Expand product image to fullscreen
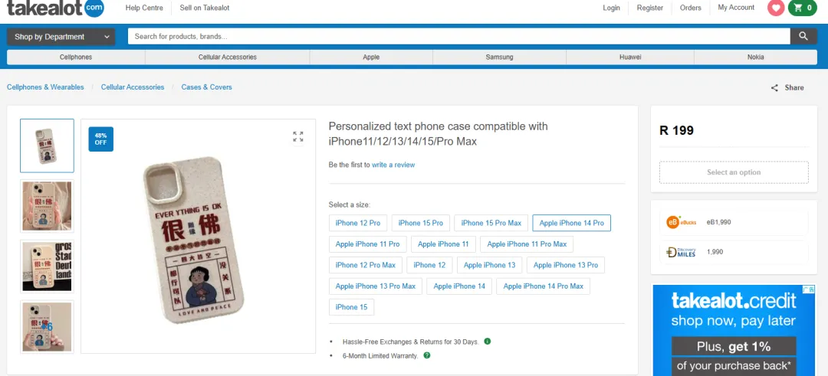The height and width of the screenshot is (376, 828). (x=297, y=137)
